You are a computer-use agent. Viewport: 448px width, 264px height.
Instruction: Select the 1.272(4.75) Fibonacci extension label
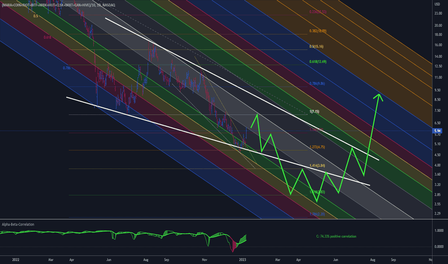click(317, 147)
